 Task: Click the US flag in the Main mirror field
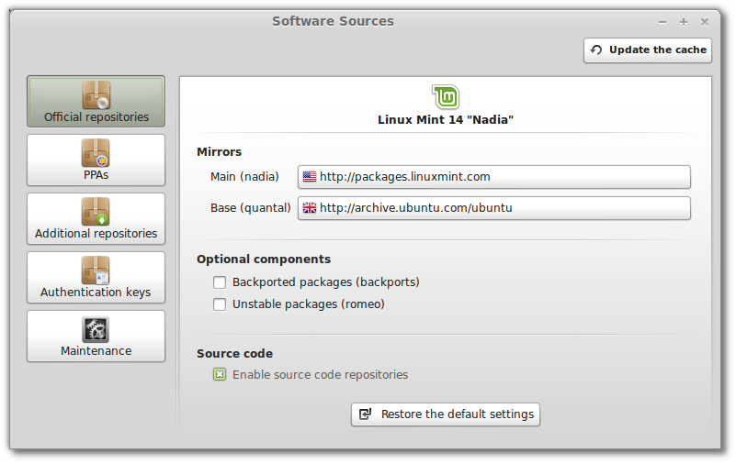pos(310,176)
